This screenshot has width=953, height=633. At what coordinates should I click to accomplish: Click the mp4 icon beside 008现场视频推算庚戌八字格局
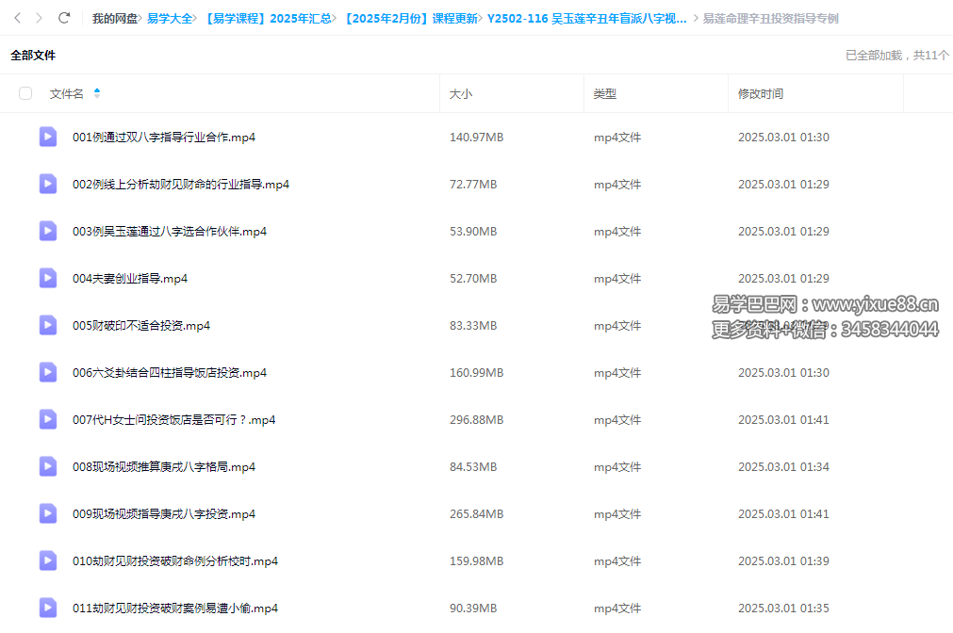click(47, 466)
